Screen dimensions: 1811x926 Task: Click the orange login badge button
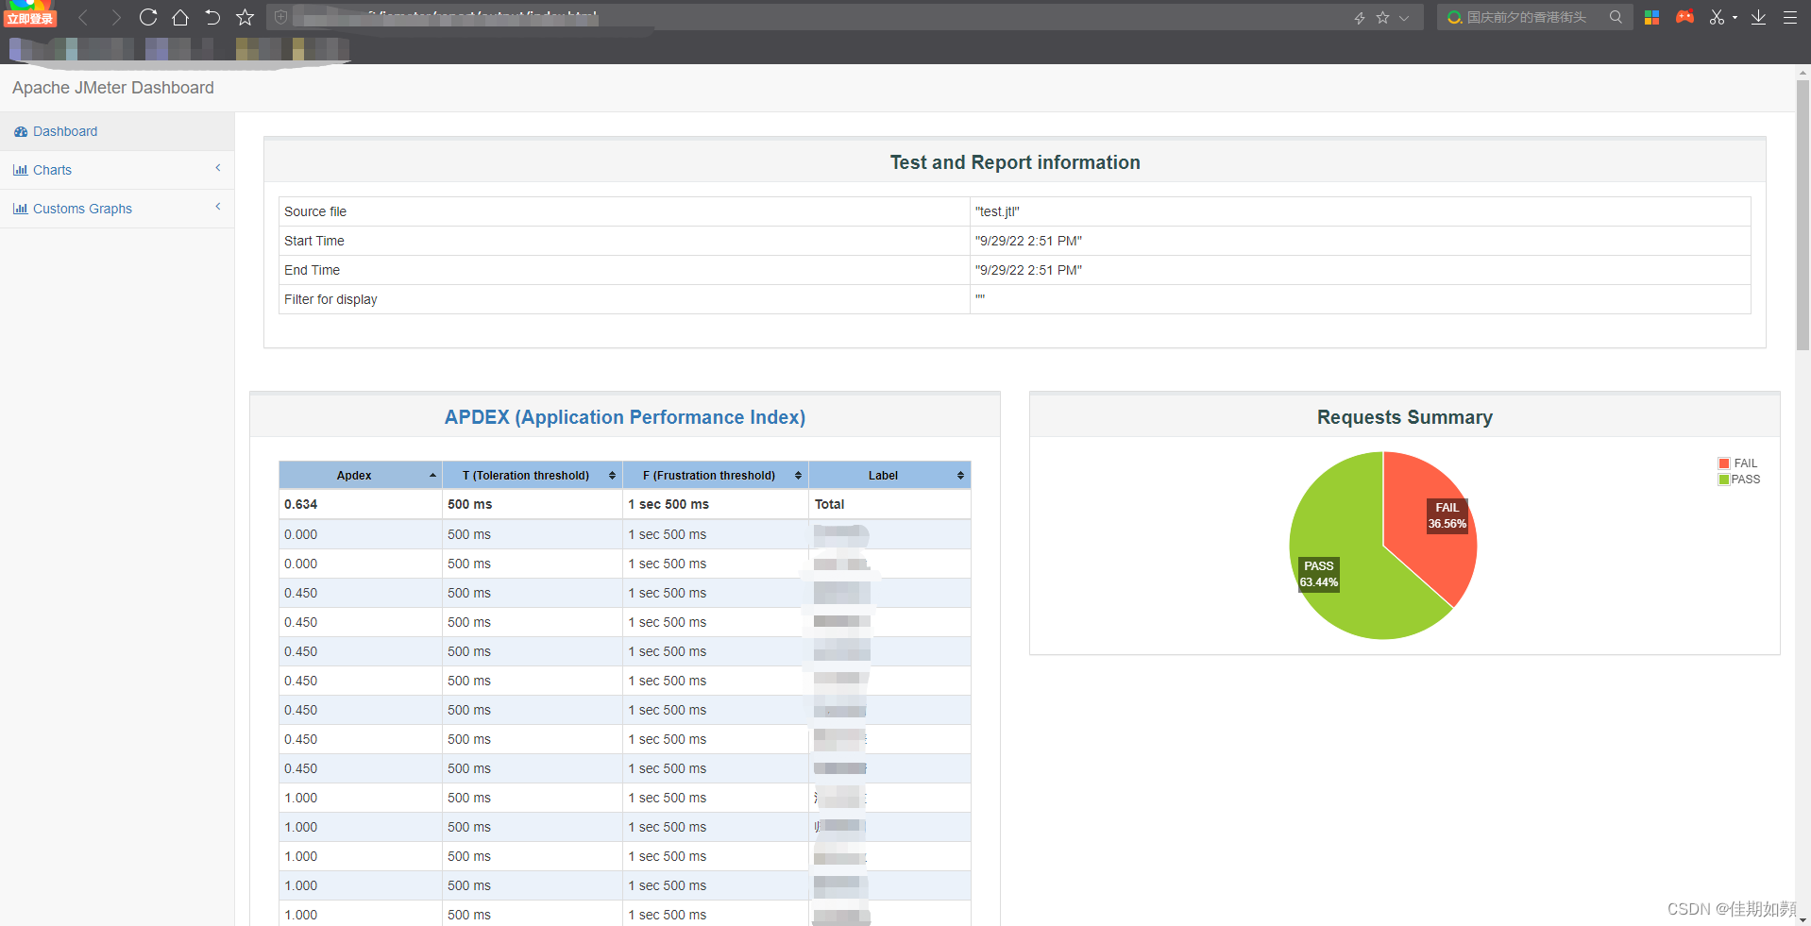(x=30, y=19)
